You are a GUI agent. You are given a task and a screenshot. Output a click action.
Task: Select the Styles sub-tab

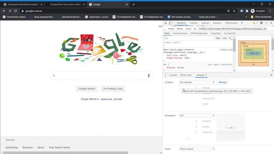point(167,33)
